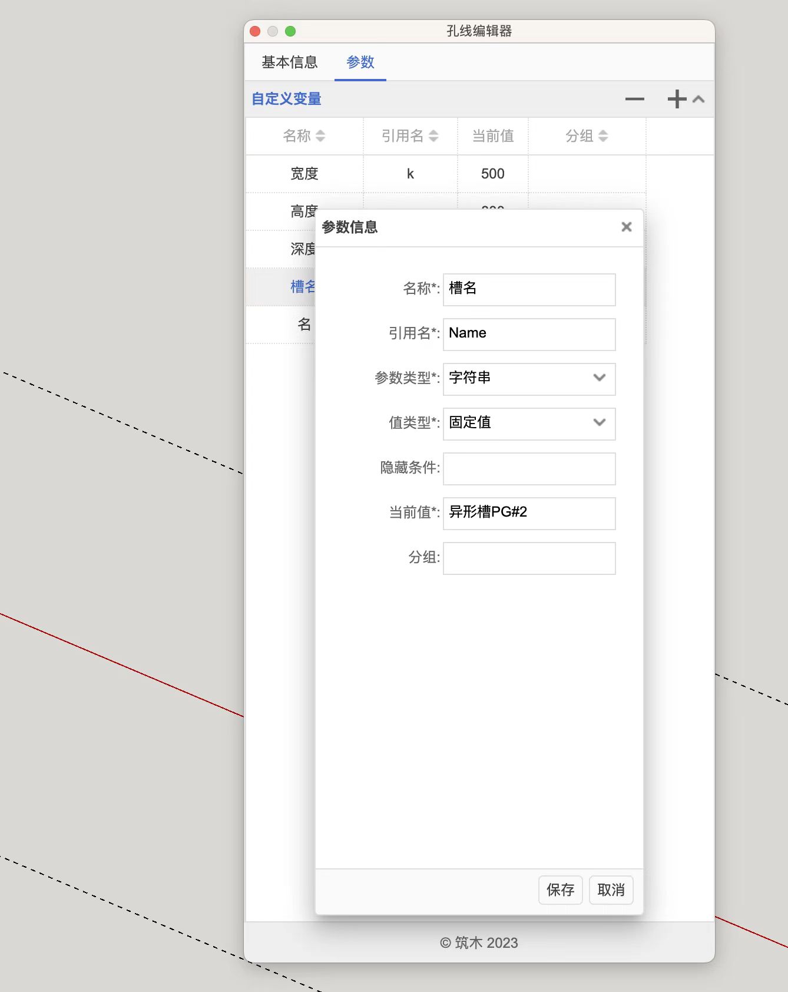The image size is (788, 992).
Task: Open the 参数类型 dropdown
Action: (x=529, y=378)
